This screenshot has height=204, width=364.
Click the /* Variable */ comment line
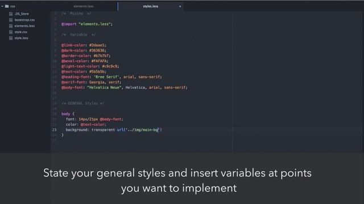(x=78, y=35)
